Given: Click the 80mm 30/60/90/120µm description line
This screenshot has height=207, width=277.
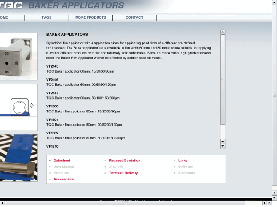Looking at the screenshot, I should point(84,125).
